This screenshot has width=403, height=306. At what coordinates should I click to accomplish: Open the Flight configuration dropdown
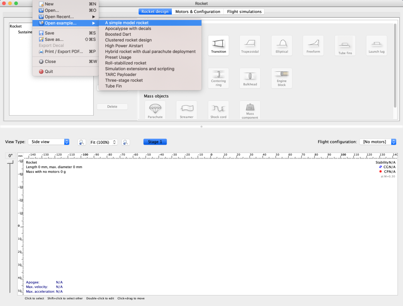[x=377, y=142]
